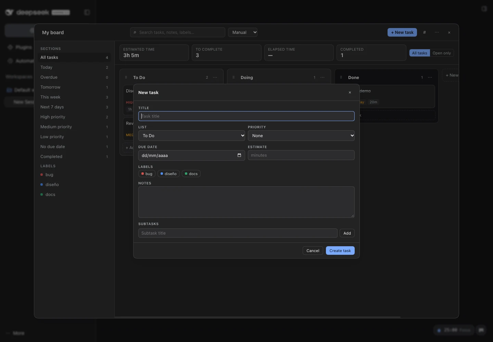Screen dimensions: 493x342
Task: Focus the Search tasks field
Action: coord(178,32)
